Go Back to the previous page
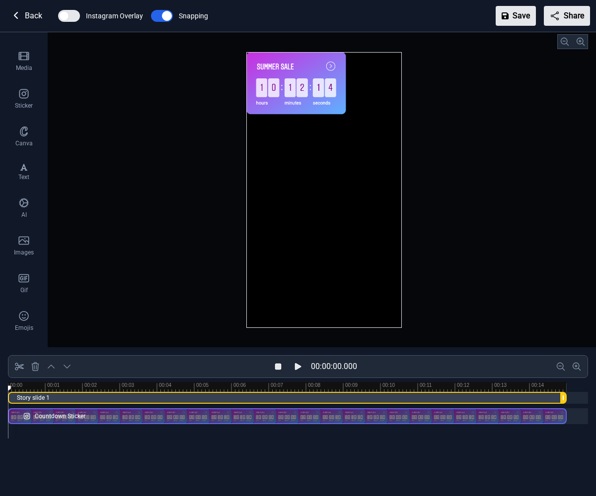This screenshot has width=596, height=496. pyautogui.click(x=28, y=16)
